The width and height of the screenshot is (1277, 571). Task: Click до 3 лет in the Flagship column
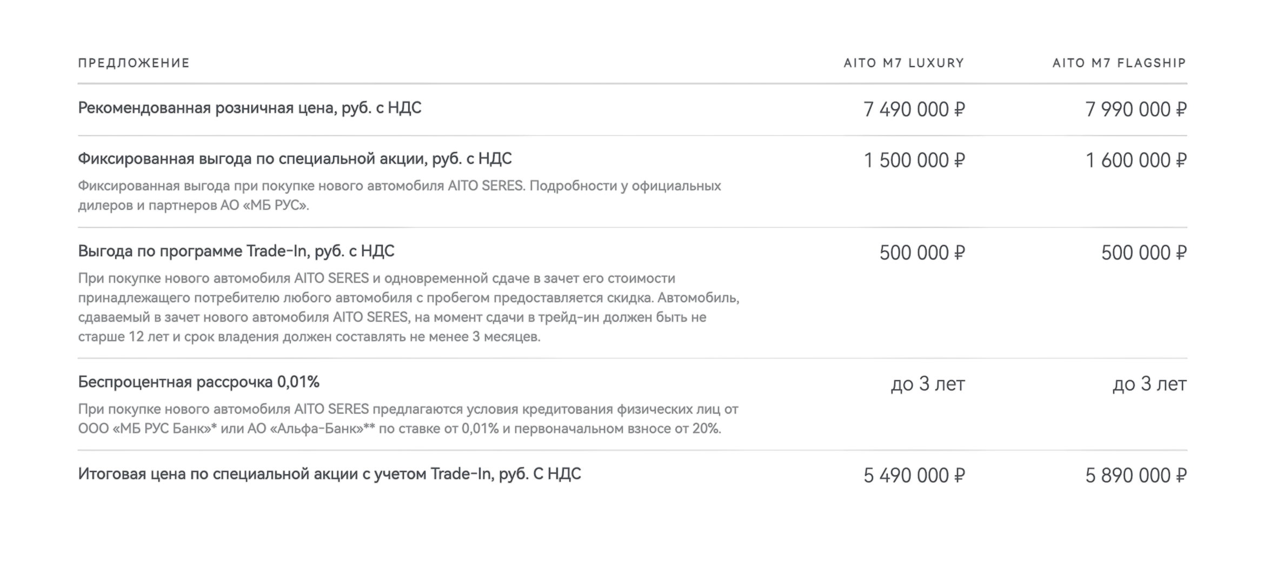pyautogui.click(x=1149, y=384)
